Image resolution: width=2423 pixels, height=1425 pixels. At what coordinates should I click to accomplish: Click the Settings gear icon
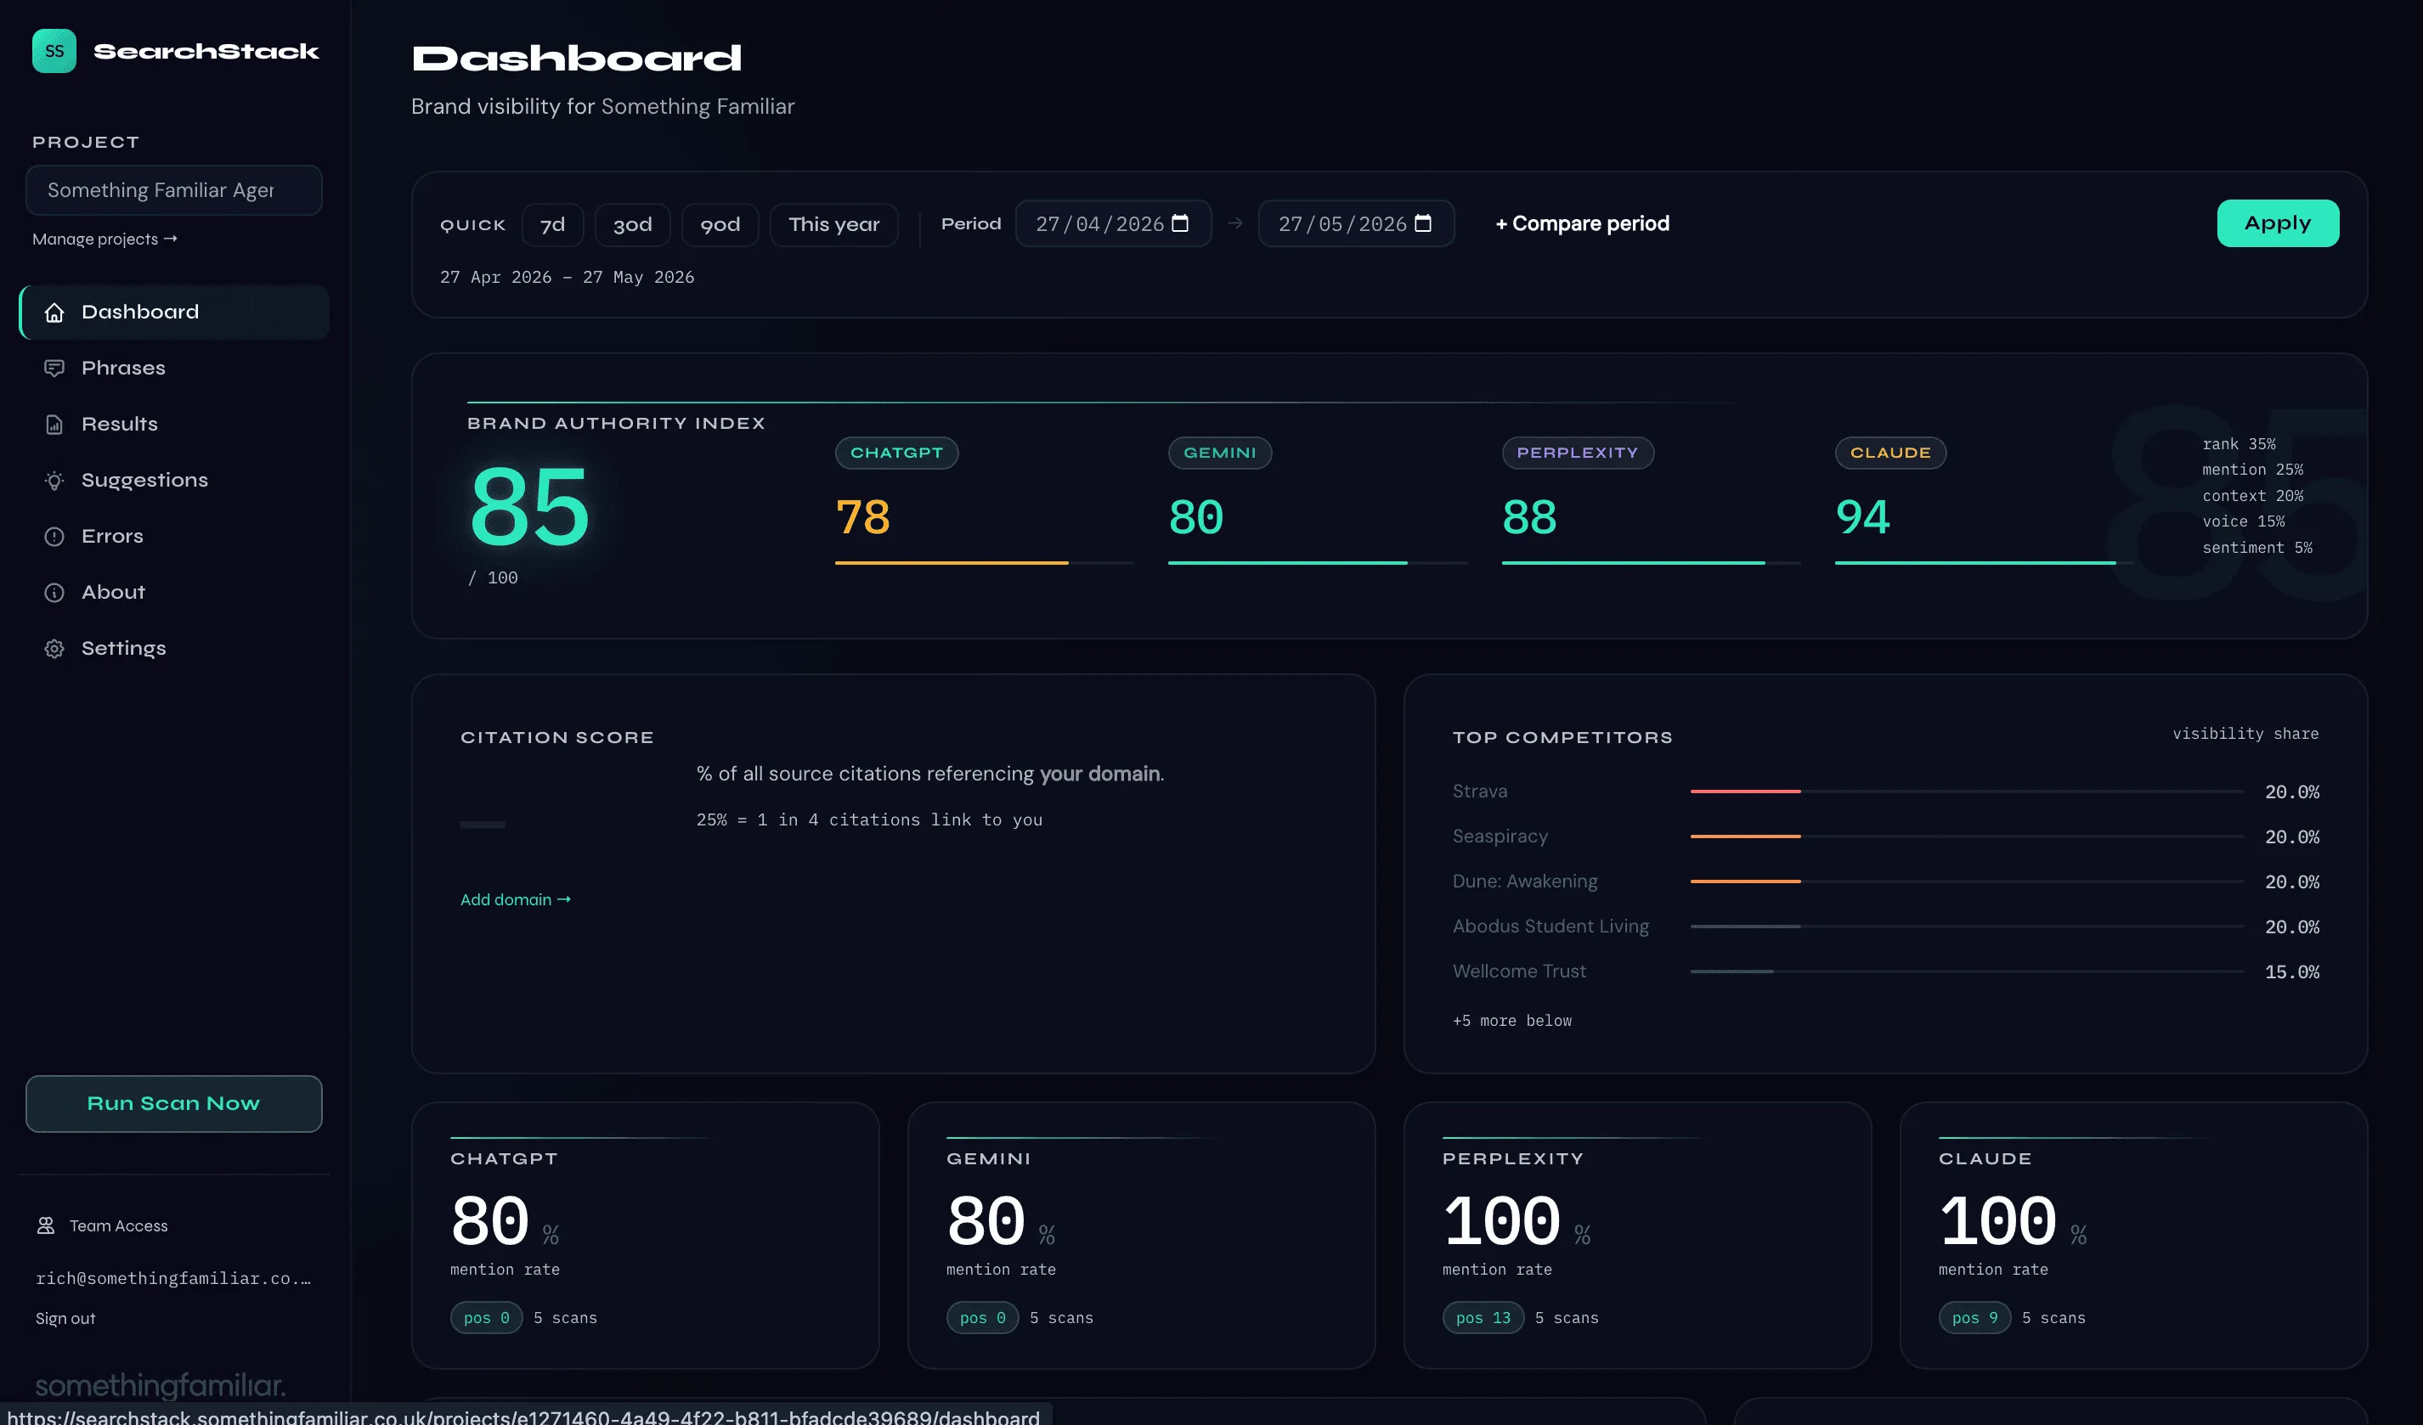coord(54,649)
